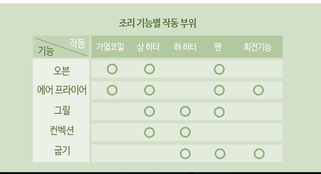Click the 컨벡션 row label
The image size is (321, 174).
62,130
